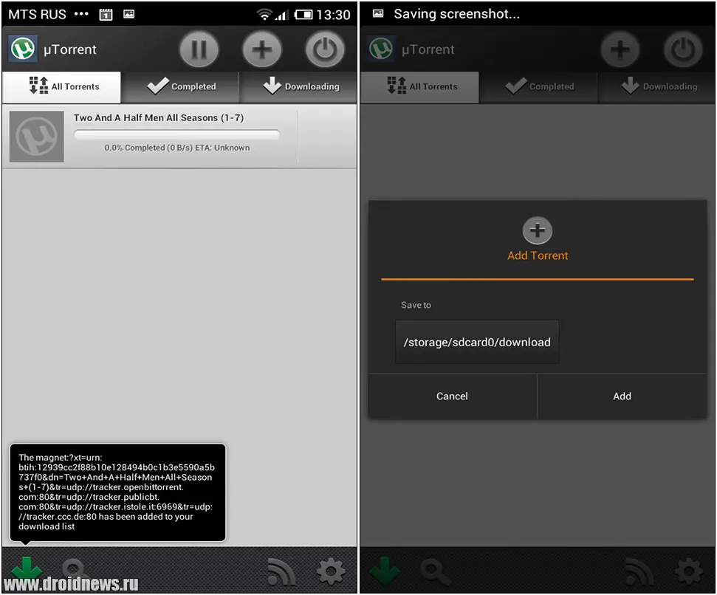Open All Torrents tab in right screen

tap(419, 87)
